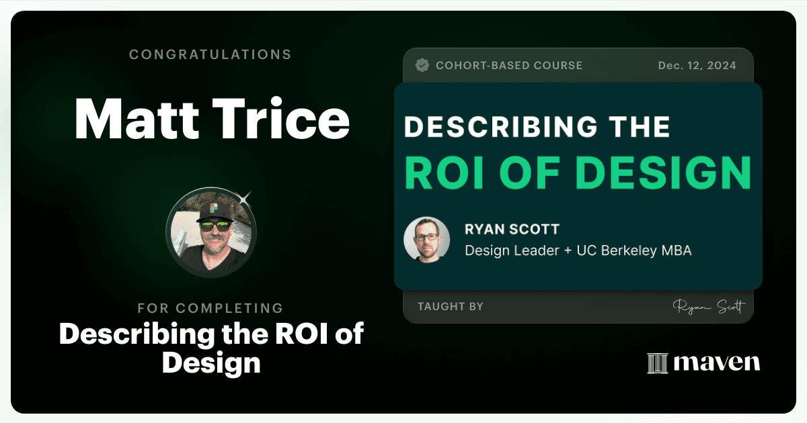Click the DESCRIBING THE heading text
The width and height of the screenshot is (807, 423).
pyautogui.click(x=537, y=128)
